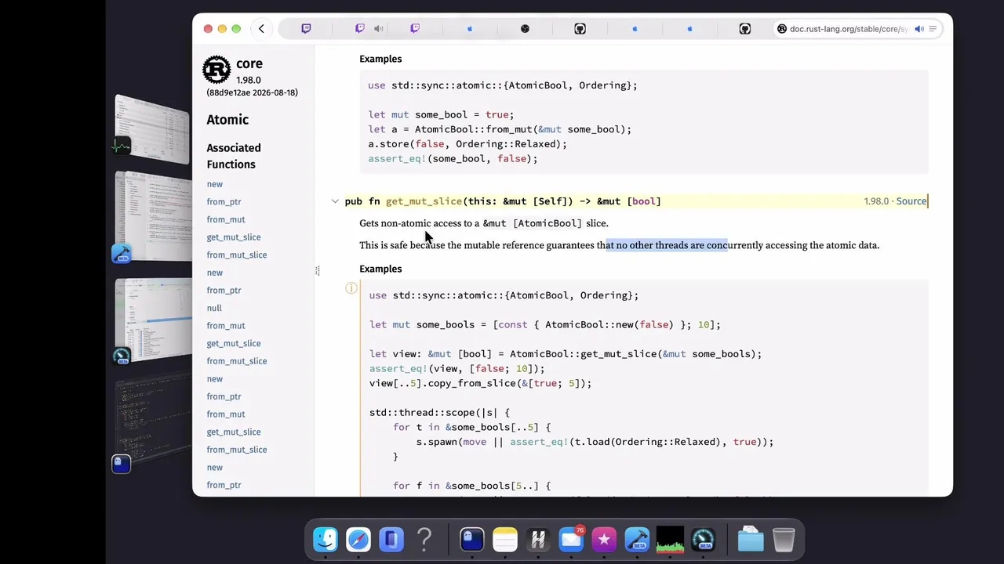Open the Trash in Dock
1004x564 pixels.
(784, 539)
